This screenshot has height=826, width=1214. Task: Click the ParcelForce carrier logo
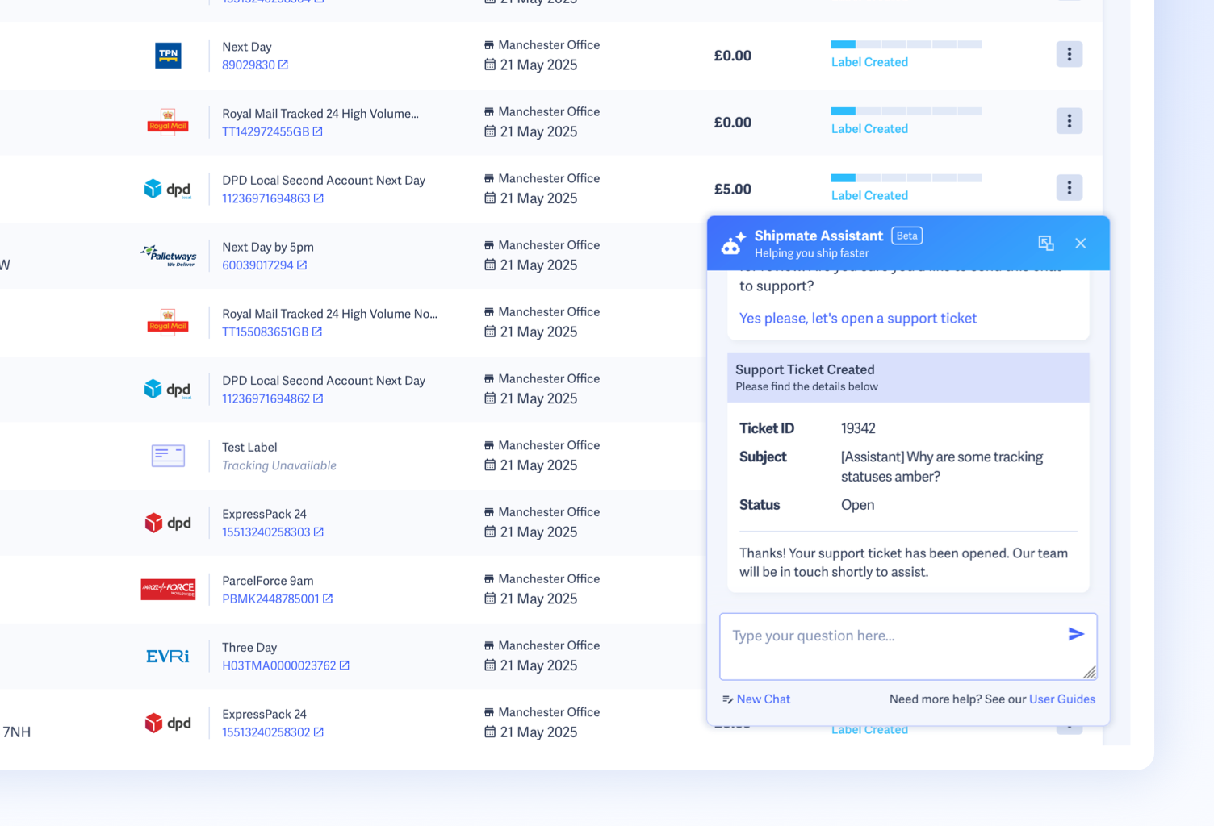[168, 590]
